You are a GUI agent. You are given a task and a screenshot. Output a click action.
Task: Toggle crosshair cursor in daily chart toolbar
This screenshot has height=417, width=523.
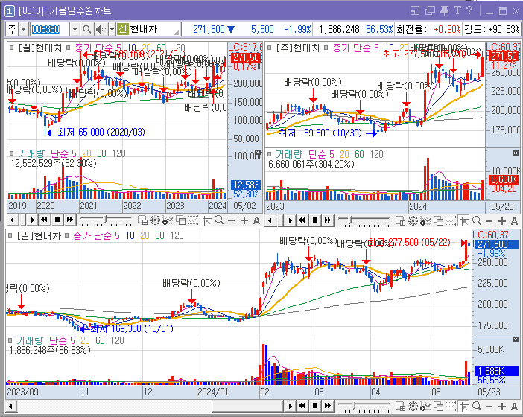[465, 406]
